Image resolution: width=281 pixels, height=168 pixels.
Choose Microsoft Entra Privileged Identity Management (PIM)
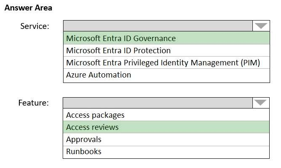163,63
